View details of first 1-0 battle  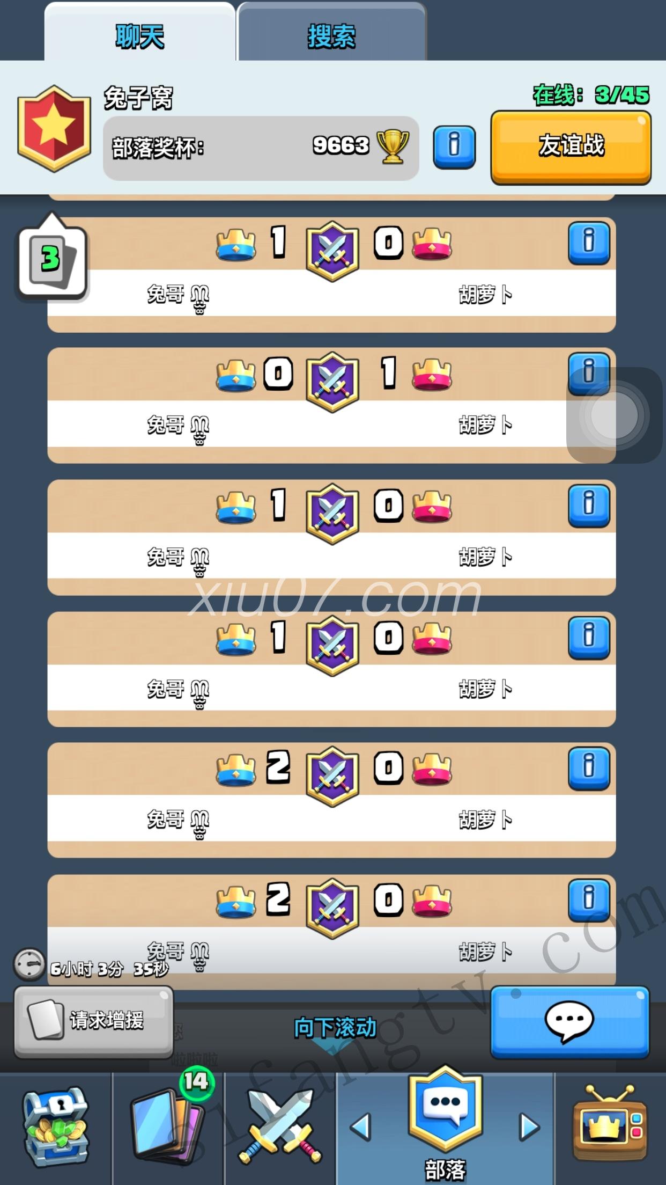pyautogui.click(x=589, y=242)
